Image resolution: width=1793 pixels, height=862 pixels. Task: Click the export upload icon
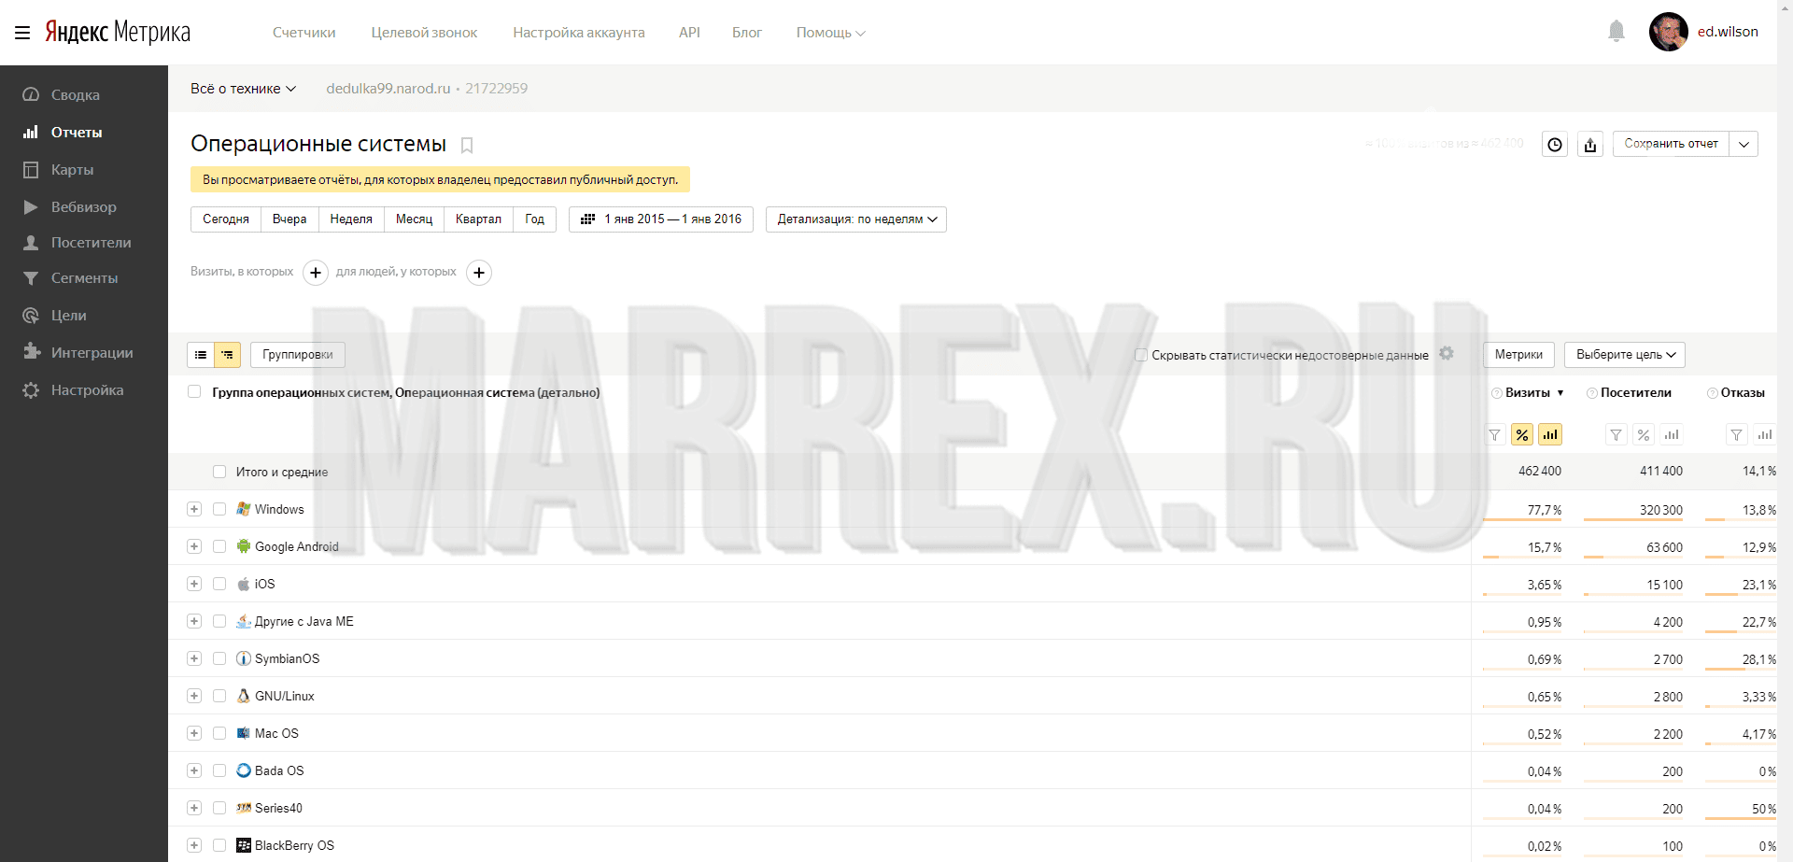click(x=1590, y=144)
